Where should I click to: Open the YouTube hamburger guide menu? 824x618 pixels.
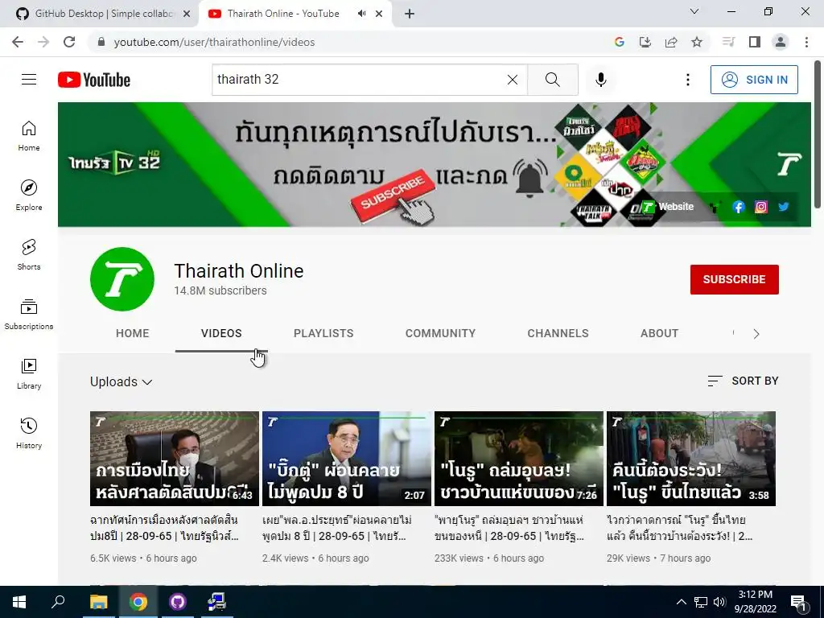[x=29, y=80]
